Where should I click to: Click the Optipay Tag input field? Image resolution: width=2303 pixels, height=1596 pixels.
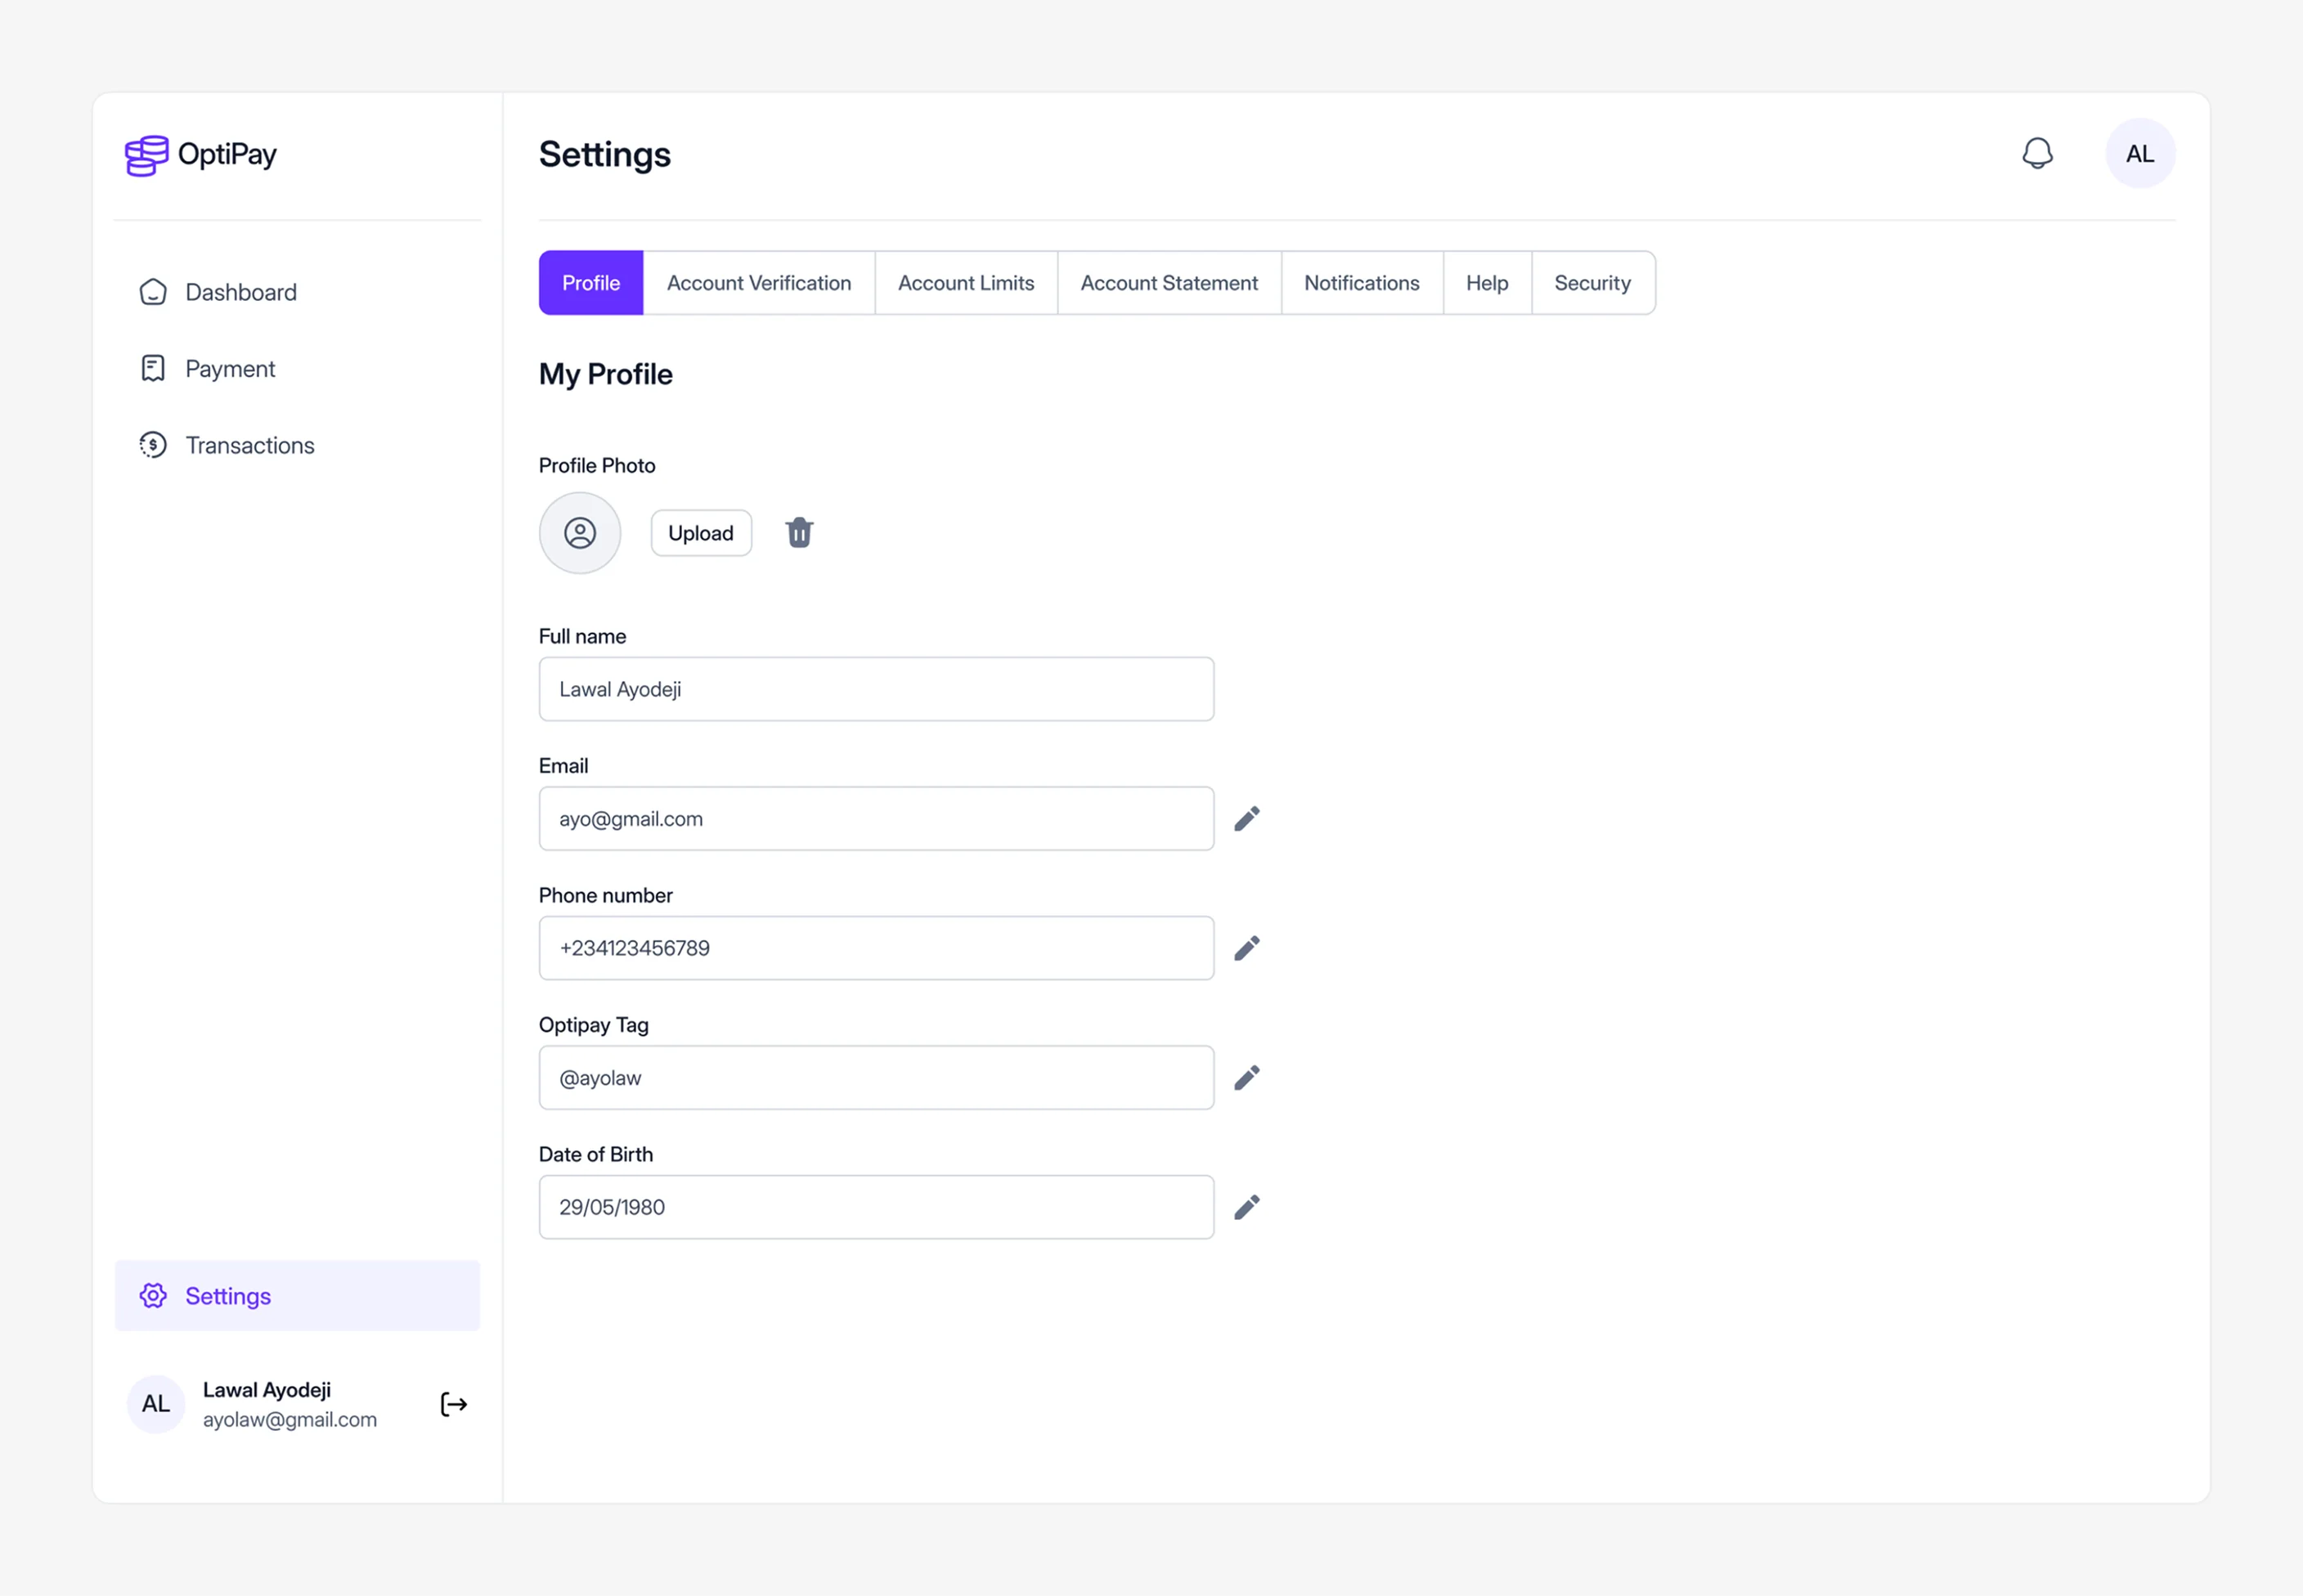tap(876, 1078)
